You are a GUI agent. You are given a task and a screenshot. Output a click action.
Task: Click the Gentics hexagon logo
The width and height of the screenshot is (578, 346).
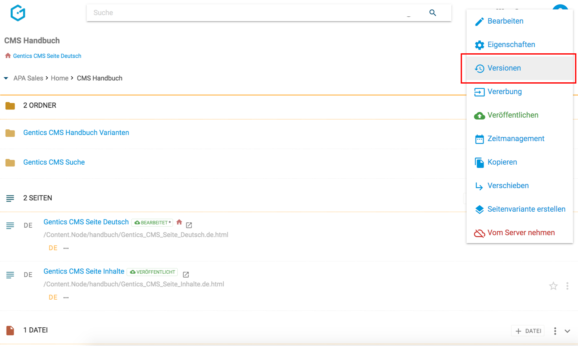18,13
